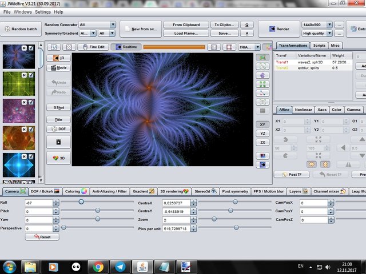Click the SShot snapshot button
The image size is (366, 274).
point(58,107)
